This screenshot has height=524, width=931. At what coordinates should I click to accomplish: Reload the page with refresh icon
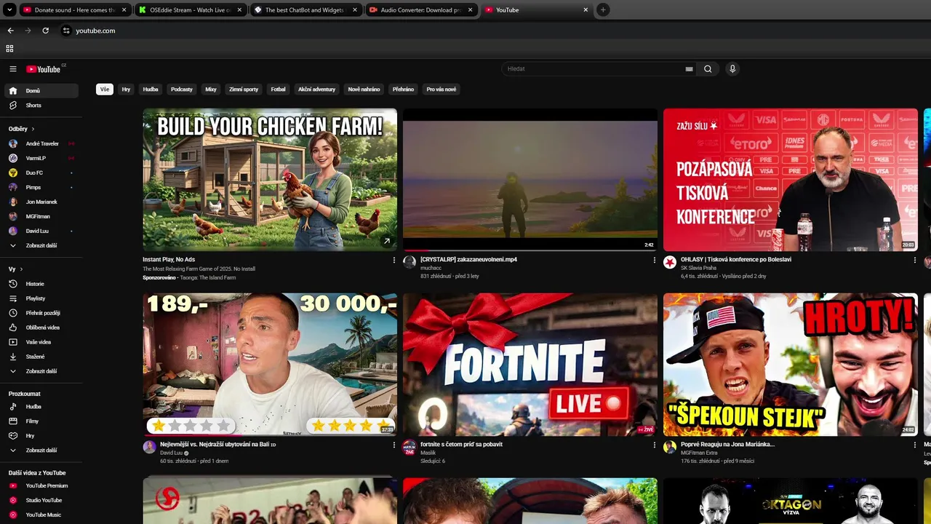click(45, 31)
